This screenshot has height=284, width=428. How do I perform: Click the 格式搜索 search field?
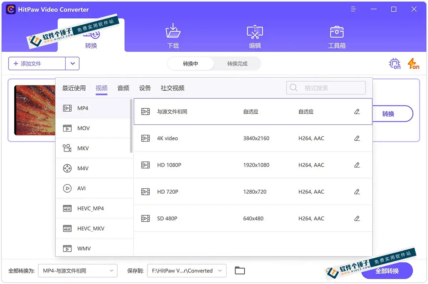[326, 88]
